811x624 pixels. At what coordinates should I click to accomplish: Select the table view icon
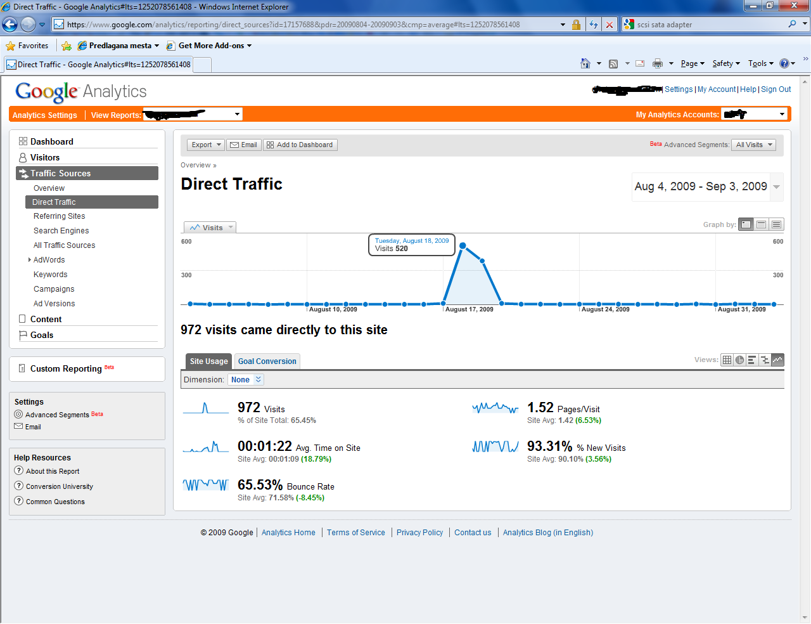tap(727, 360)
